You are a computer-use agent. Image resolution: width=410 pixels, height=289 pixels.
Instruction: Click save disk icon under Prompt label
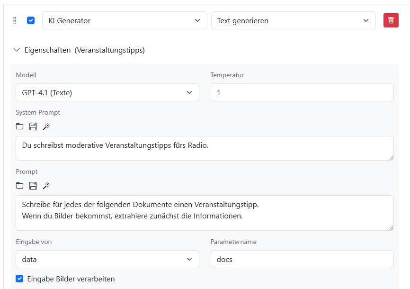pos(33,186)
